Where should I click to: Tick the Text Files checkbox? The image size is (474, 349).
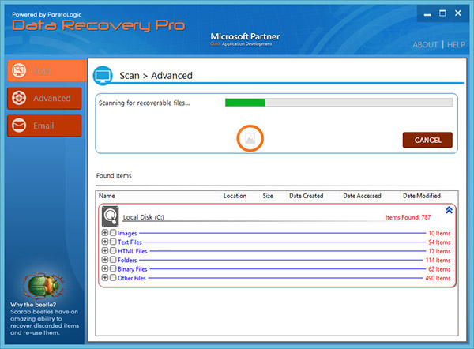113,242
